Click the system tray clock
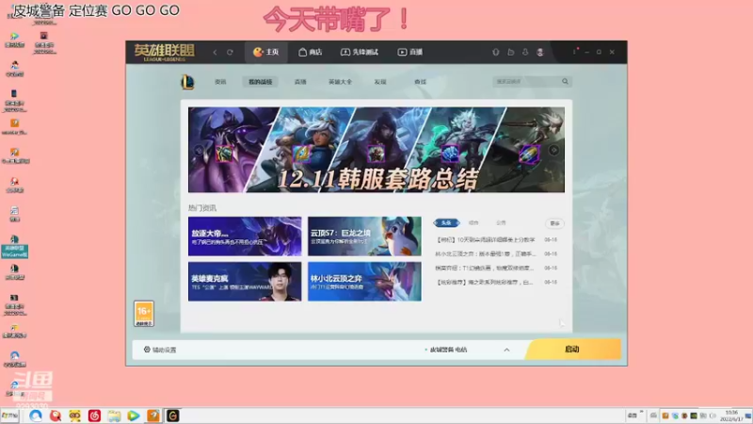Viewport: 753px width, 424px height. click(x=731, y=416)
